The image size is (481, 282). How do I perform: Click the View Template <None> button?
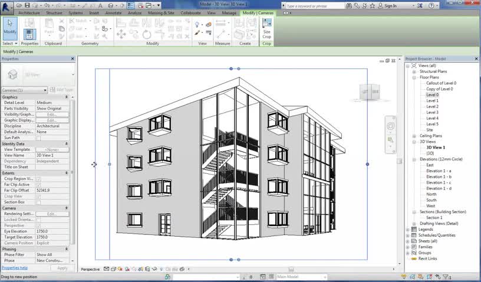pyautogui.click(x=52, y=150)
